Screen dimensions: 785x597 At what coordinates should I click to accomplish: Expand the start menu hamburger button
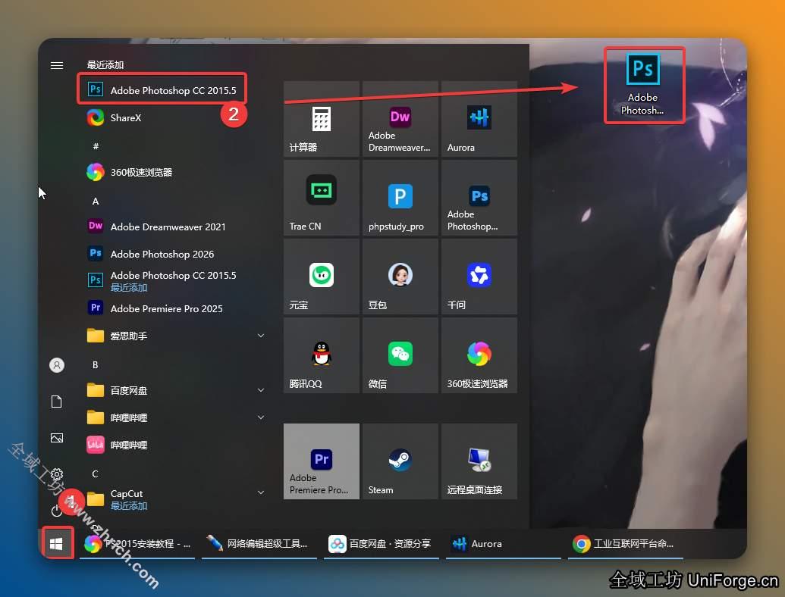[x=57, y=65]
